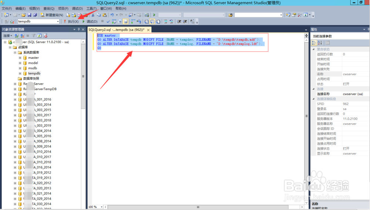
Task: Click the editor vertical scrollbar thumb
Action: pyautogui.click(x=306, y=116)
